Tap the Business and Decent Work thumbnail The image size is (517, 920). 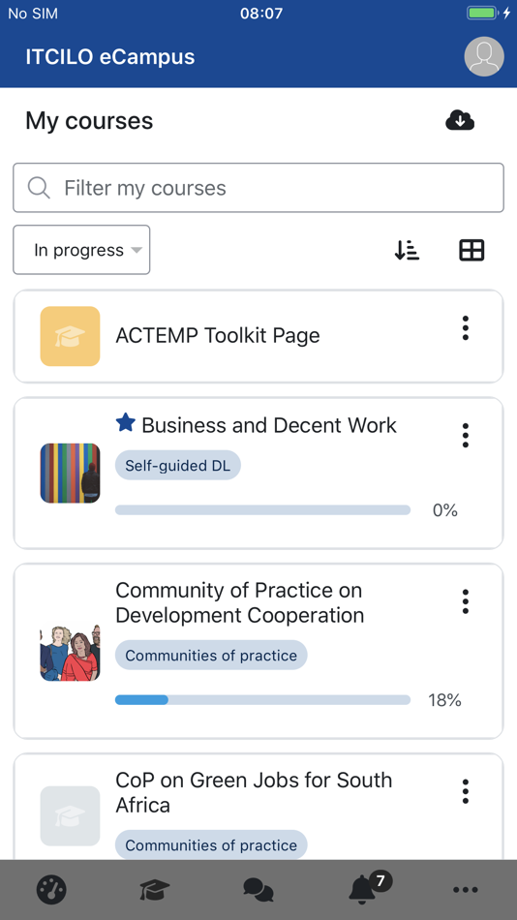pos(70,474)
